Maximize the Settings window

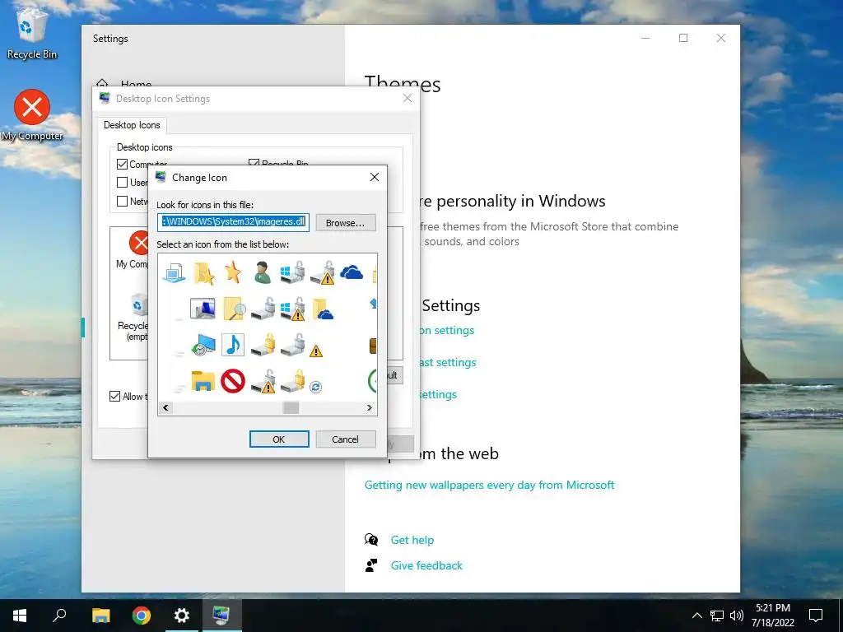[683, 38]
